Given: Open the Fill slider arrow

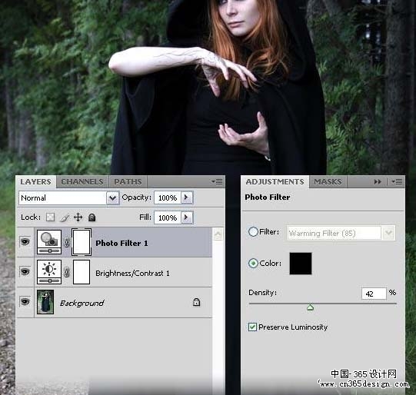Looking at the screenshot, I should (187, 217).
